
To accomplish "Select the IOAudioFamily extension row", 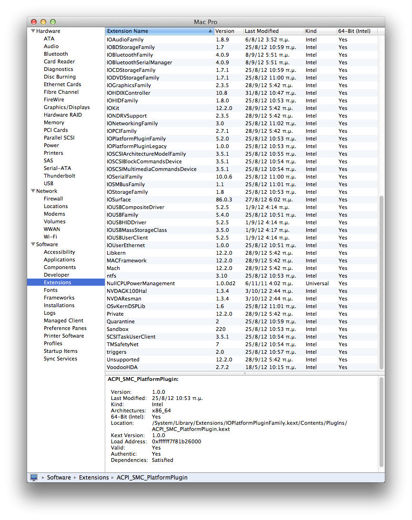I will click(x=241, y=40).
